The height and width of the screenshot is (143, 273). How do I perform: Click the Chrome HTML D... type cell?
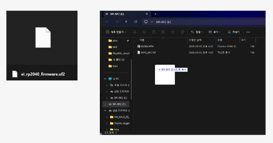[x=227, y=46]
